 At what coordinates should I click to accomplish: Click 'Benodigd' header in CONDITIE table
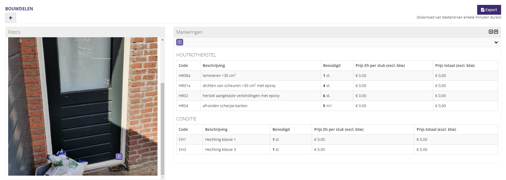coord(281,129)
